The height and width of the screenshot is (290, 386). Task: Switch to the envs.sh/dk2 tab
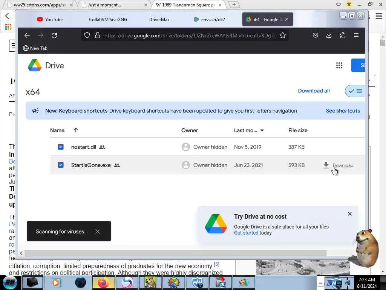click(x=210, y=20)
